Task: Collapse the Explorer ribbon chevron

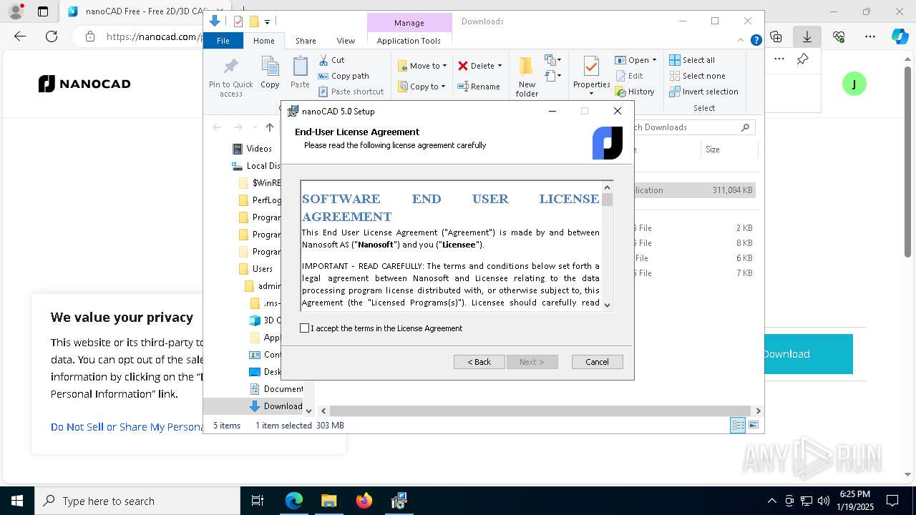Action: point(742,41)
